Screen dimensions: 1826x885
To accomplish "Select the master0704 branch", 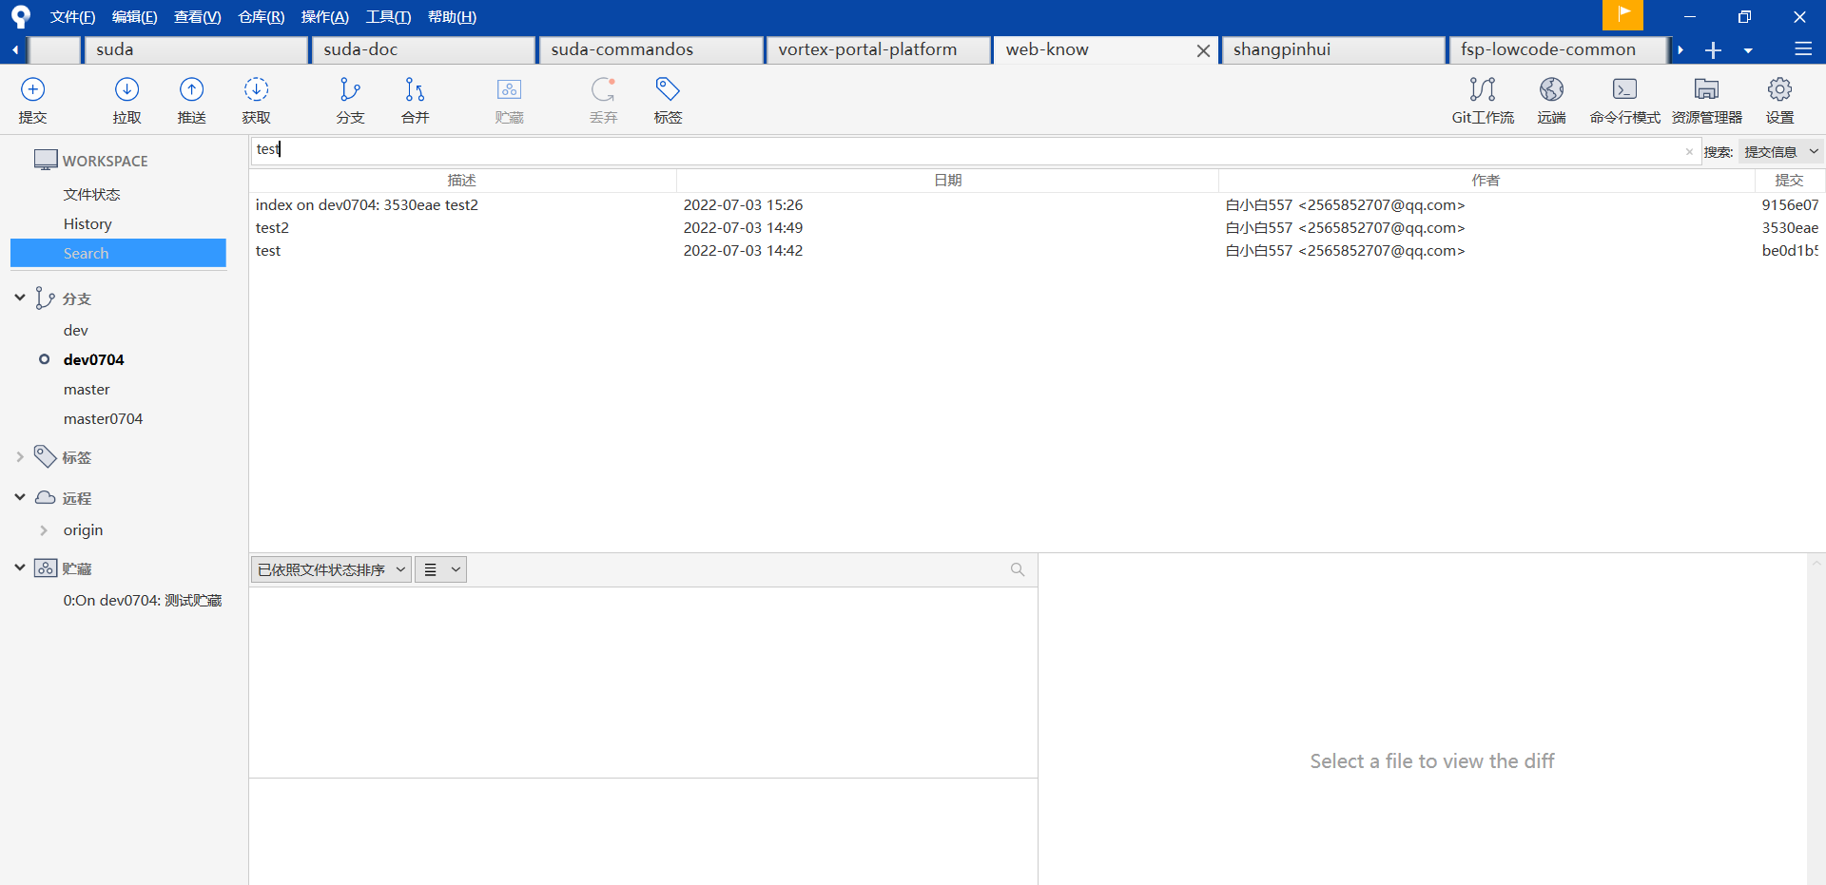I will click(103, 418).
